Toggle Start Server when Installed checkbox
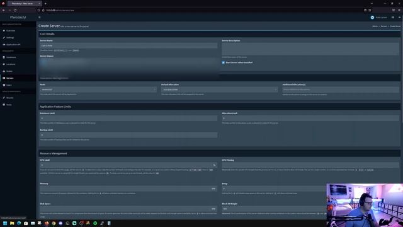 (x=223, y=62)
